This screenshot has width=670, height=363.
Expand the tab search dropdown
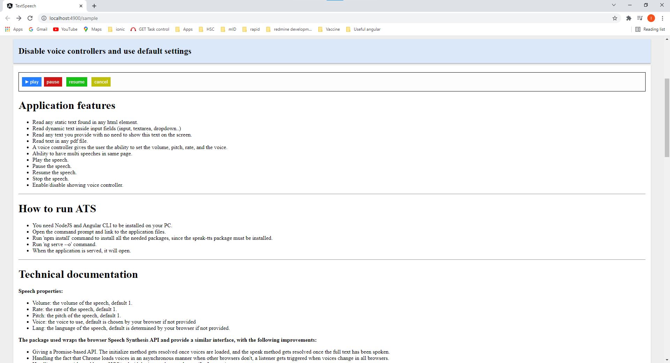(614, 5)
